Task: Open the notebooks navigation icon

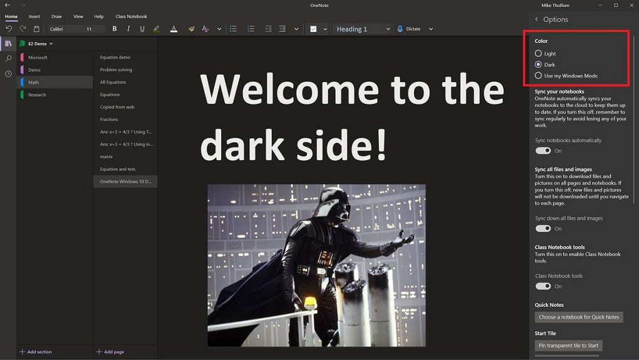Action: (8, 44)
